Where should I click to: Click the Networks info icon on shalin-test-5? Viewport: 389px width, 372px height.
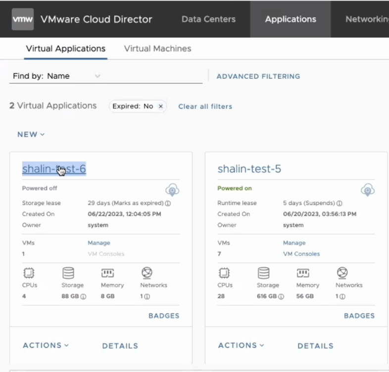coord(341,297)
